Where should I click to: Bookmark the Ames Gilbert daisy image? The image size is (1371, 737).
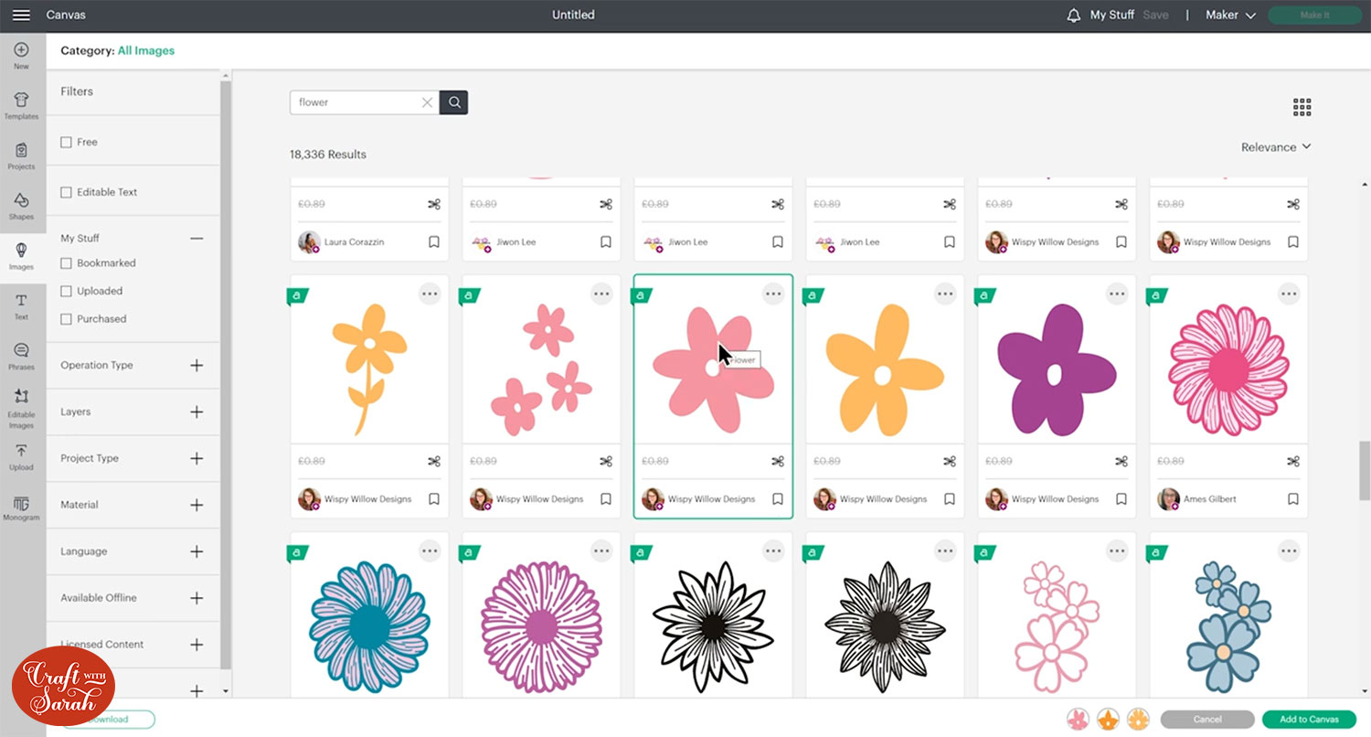coord(1293,499)
